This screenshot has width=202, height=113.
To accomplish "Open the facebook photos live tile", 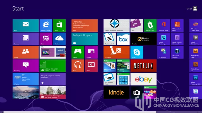I will coord(52,52).
